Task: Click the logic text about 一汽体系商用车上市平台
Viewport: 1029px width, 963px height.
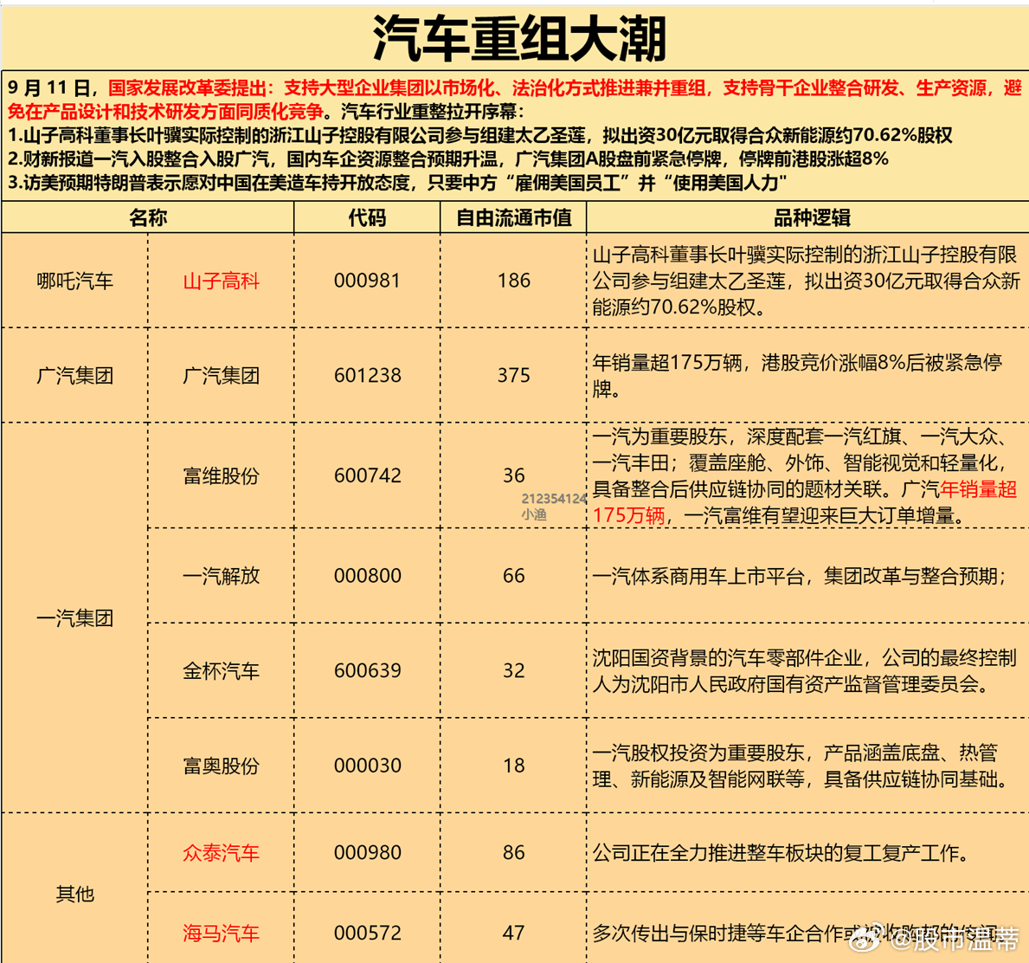Action: pyautogui.click(x=800, y=576)
